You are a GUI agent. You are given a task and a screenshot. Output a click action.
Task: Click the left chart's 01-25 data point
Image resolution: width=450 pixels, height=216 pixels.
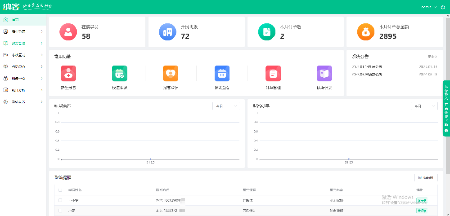click(150, 159)
